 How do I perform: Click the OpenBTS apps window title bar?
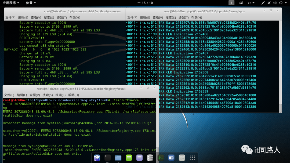pos(204,11)
